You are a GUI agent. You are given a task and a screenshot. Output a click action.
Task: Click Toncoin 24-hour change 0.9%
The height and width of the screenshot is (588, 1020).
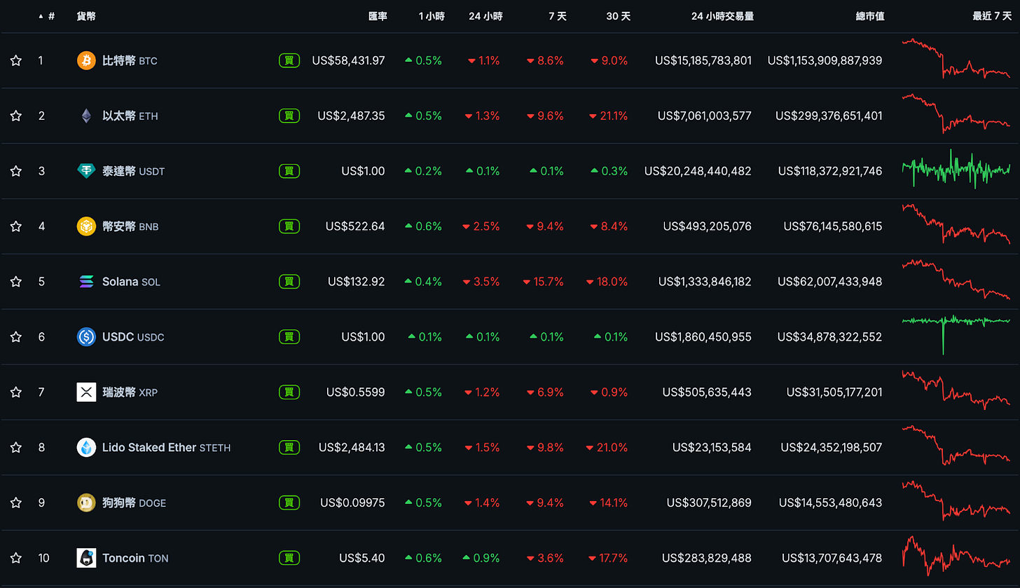click(481, 558)
